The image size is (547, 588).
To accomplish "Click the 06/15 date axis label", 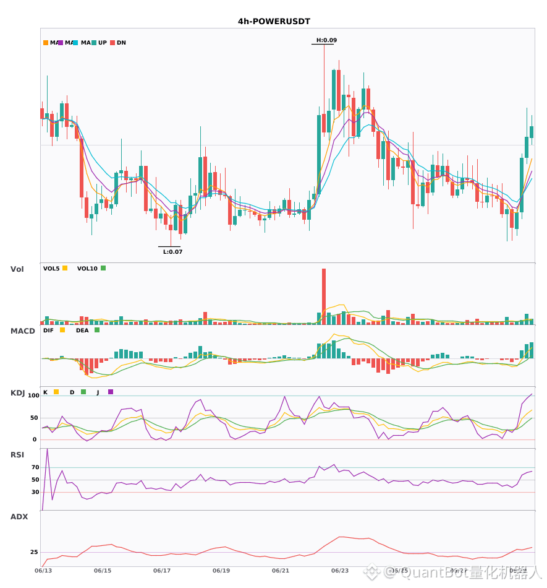I will point(103,571).
